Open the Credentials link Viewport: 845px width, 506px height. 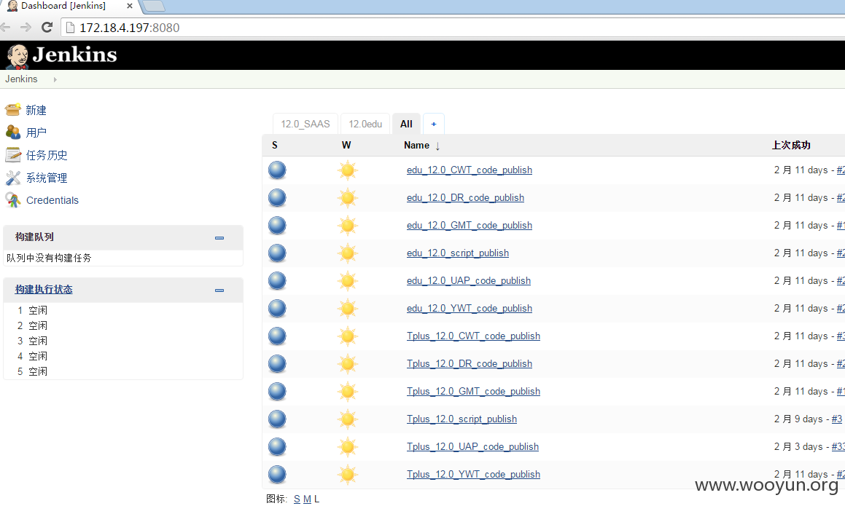pos(52,200)
